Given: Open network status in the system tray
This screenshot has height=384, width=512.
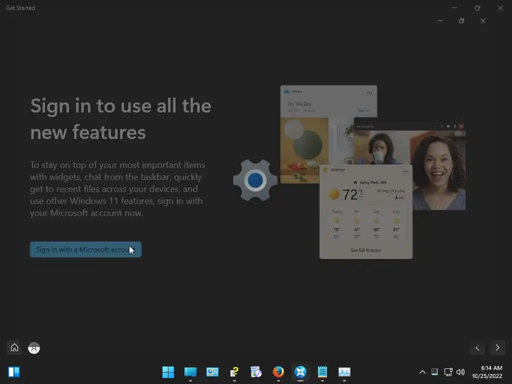Looking at the screenshot, I should click(448, 372).
